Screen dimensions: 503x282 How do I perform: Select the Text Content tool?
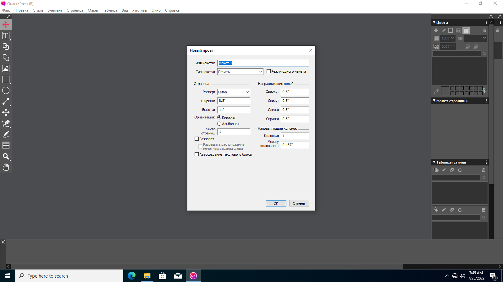tap(6, 36)
